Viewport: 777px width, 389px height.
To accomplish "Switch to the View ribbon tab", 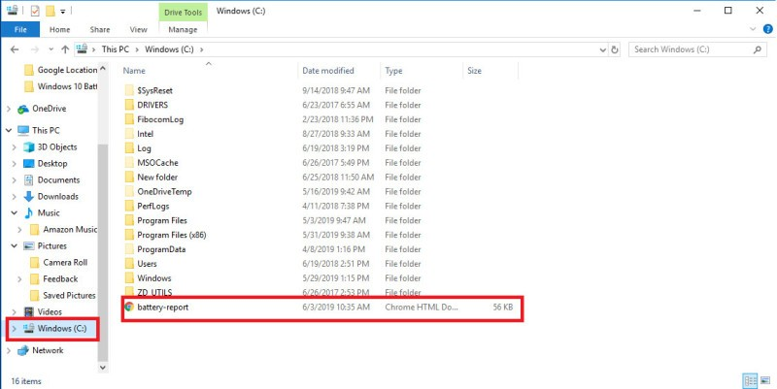I will pyautogui.click(x=138, y=30).
